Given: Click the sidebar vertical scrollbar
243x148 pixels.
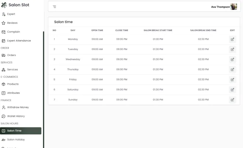Looking at the screenshot, I should pyautogui.click(x=44, y=89).
